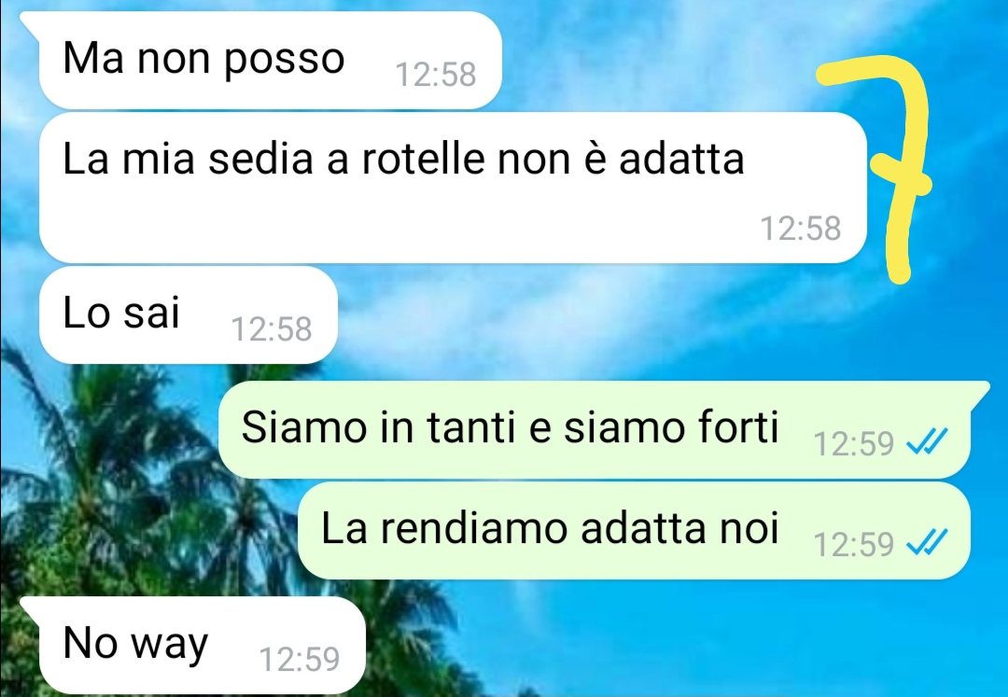
Task: Select the "No way" message text
Action: (x=135, y=643)
